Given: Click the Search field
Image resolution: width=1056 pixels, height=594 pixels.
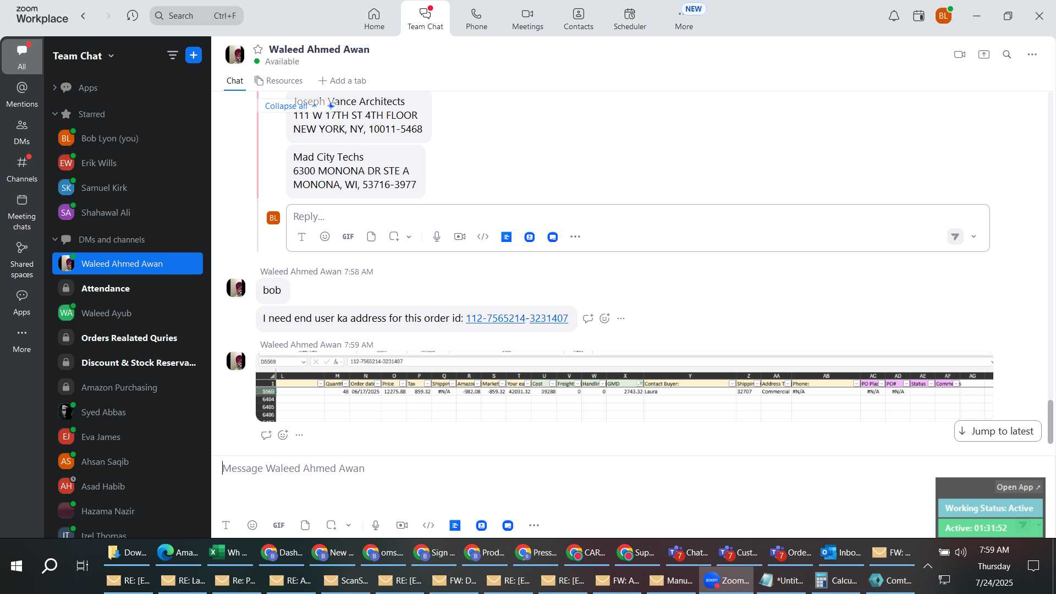Looking at the screenshot, I should [196, 15].
